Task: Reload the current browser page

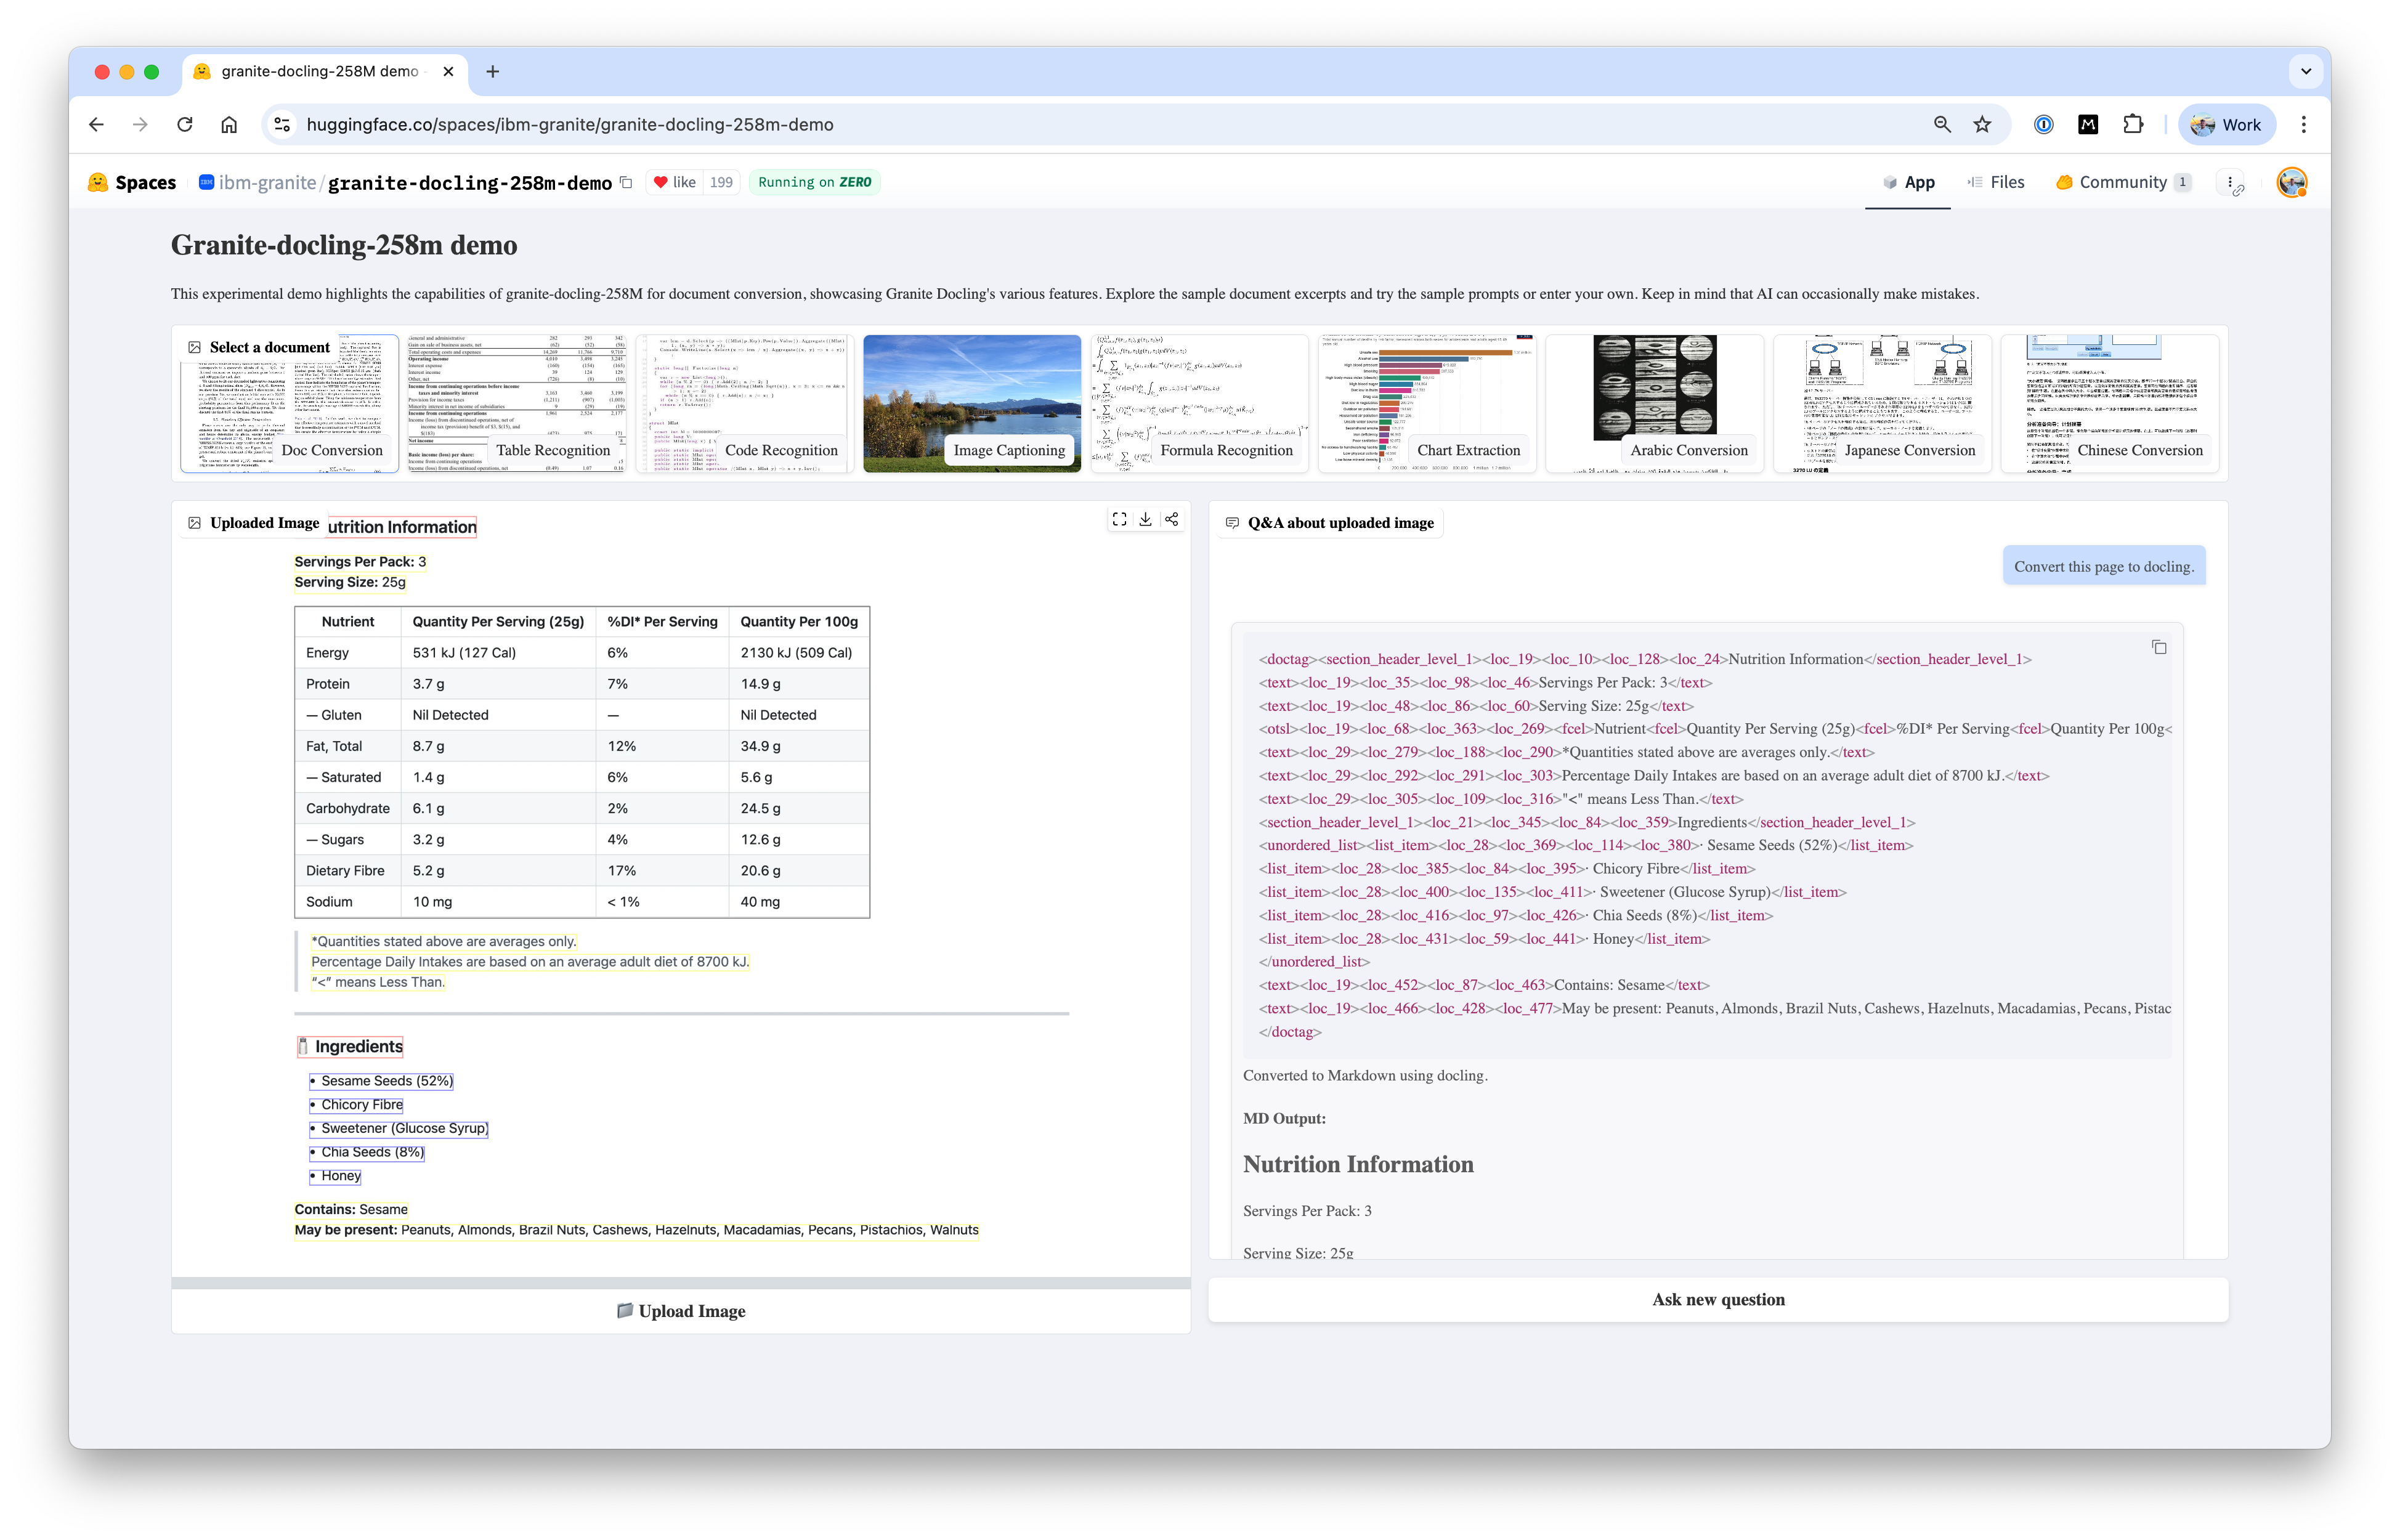Action: pos(185,125)
